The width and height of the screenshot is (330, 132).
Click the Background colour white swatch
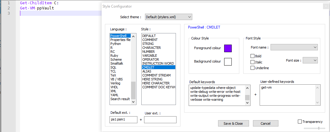click(228, 62)
